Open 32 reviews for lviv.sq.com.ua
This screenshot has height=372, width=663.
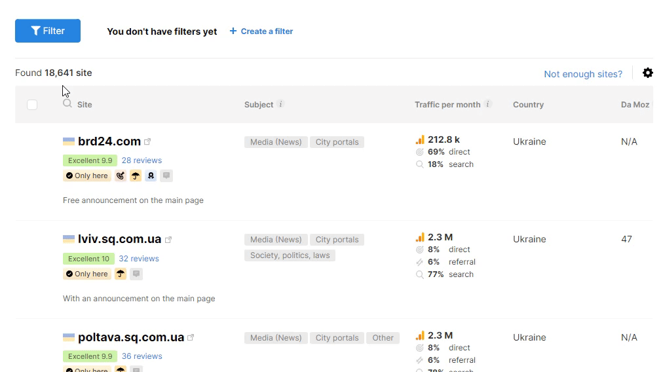[139, 259]
